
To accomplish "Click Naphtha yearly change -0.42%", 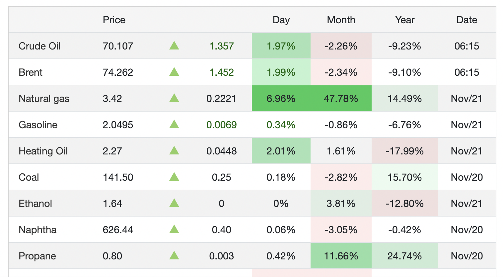I will coord(405,230).
